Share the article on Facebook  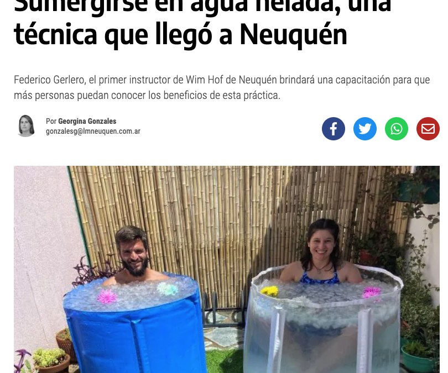tap(334, 129)
